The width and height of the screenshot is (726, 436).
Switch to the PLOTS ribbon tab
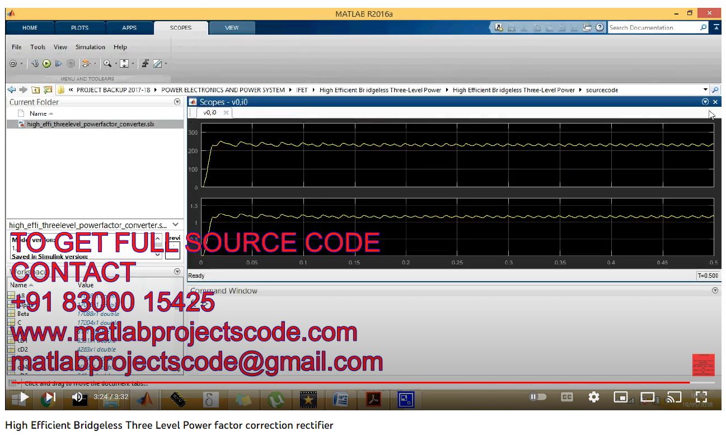point(79,28)
